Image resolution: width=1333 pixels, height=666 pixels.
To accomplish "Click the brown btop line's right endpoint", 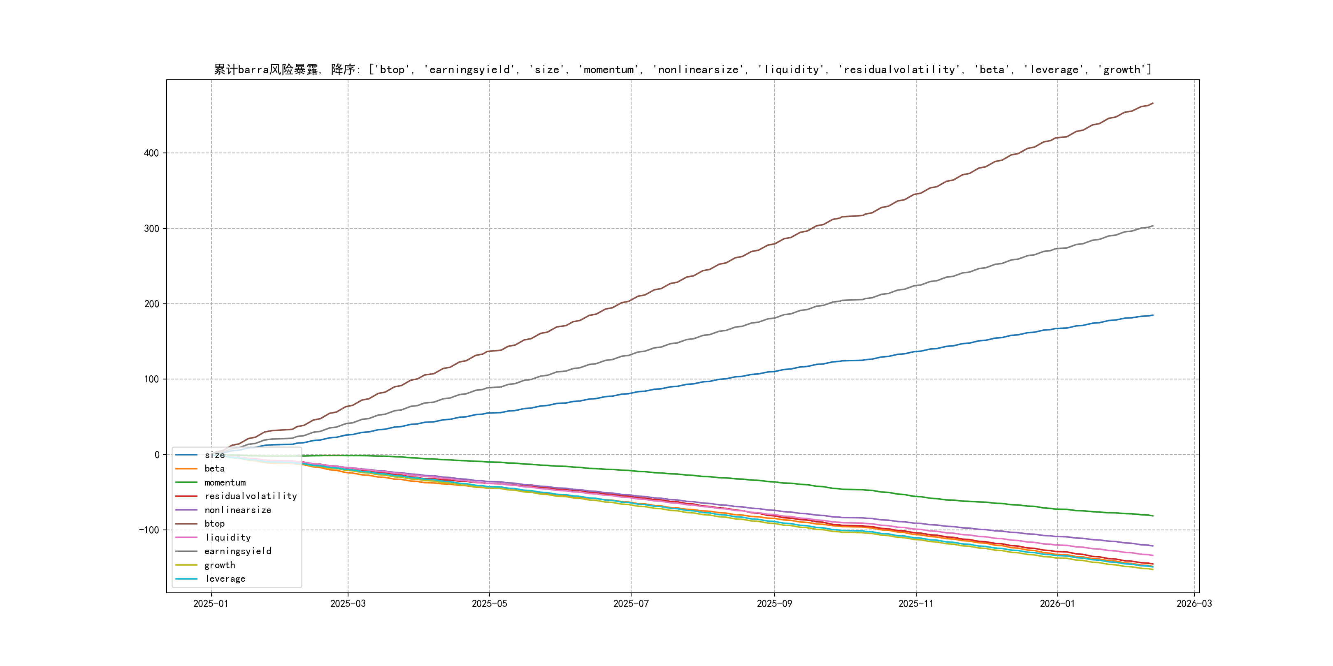I will pos(1152,104).
